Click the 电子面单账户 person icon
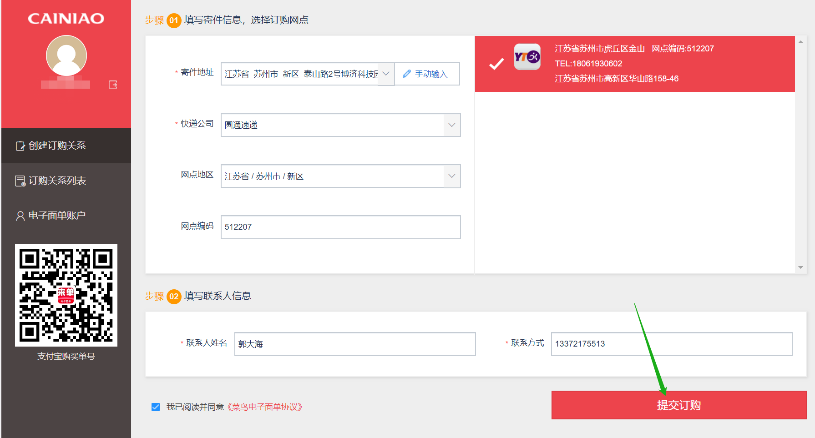Image resolution: width=815 pixels, height=438 pixels. (20, 216)
